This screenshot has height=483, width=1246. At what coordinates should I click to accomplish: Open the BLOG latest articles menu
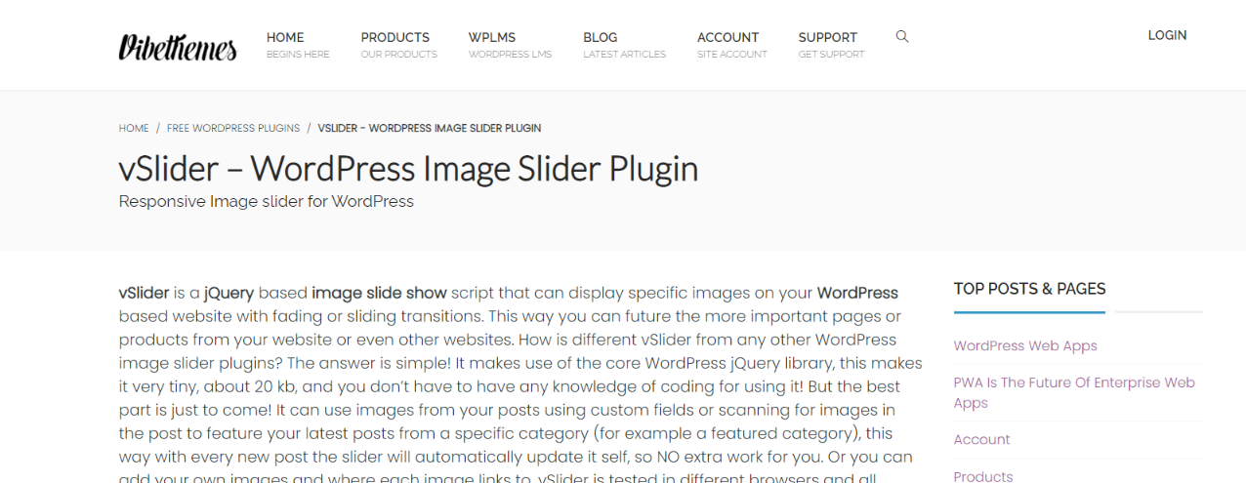click(624, 45)
